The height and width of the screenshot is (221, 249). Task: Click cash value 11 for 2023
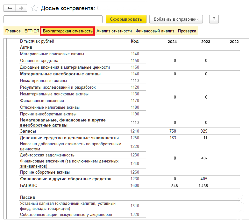(205, 138)
